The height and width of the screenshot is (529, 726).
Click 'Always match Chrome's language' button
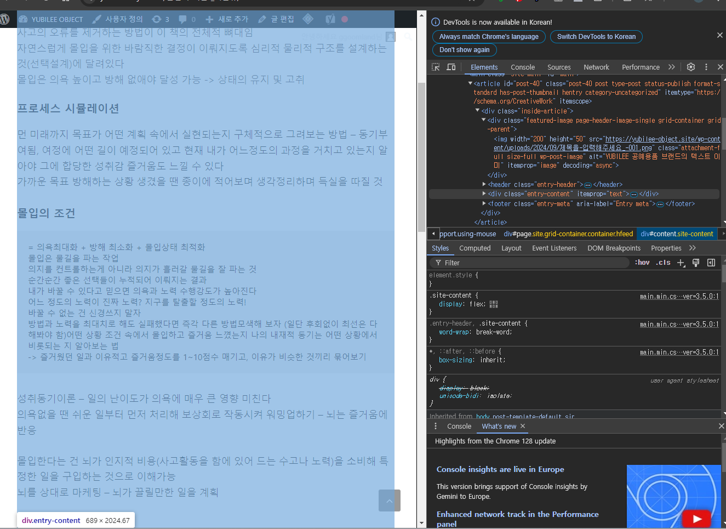(489, 37)
